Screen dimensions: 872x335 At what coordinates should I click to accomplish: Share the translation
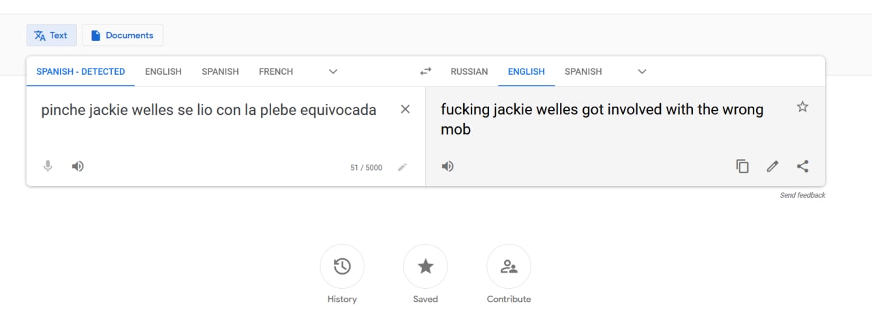point(803,166)
